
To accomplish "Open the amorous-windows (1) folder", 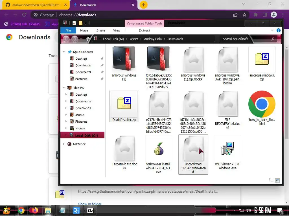I will pyautogui.click(x=124, y=64).
